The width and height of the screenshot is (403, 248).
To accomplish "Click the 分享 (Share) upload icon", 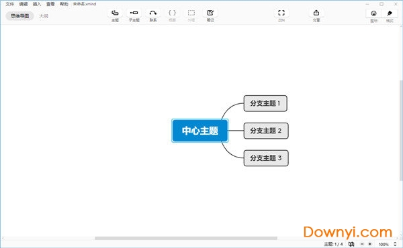I will 316,13.
